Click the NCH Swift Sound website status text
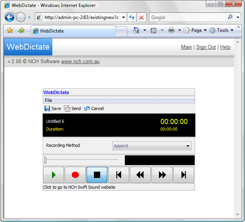245x222 pixels. tap(79, 187)
